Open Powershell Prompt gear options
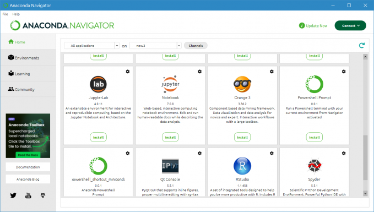The image size is (374, 212). [344, 72]
